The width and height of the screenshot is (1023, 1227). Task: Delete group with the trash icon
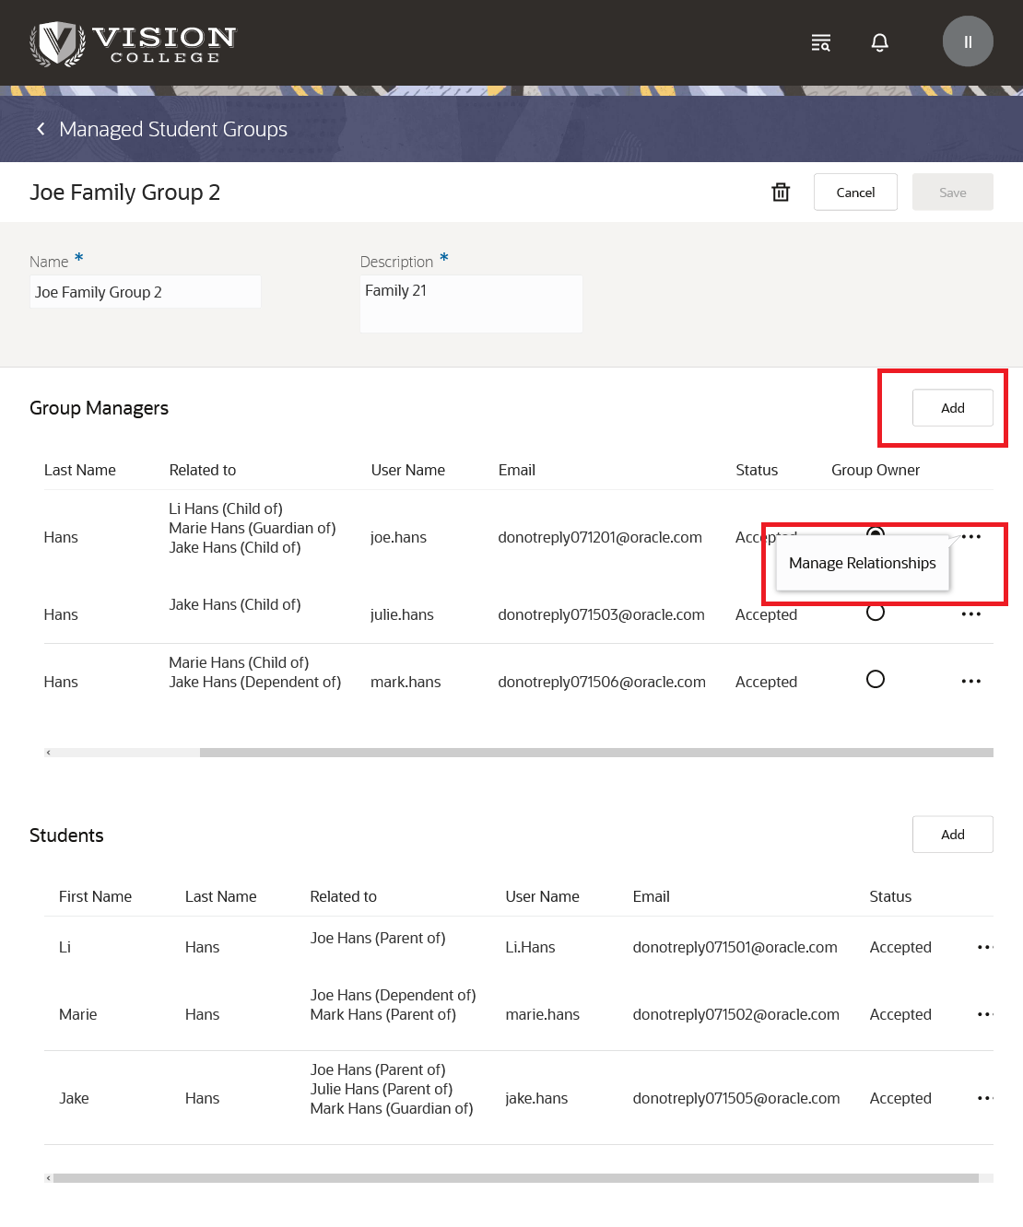[781, 192]
